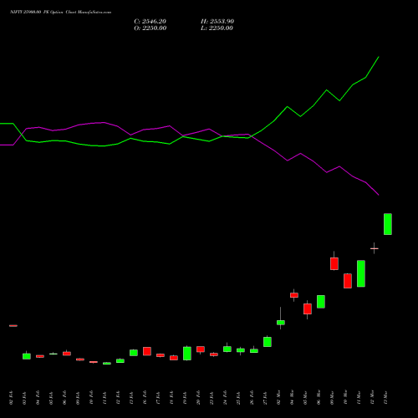This screenshot has height=418, width=418.
Task: Select the 06 Feb date label
Action: click(64, 398)
